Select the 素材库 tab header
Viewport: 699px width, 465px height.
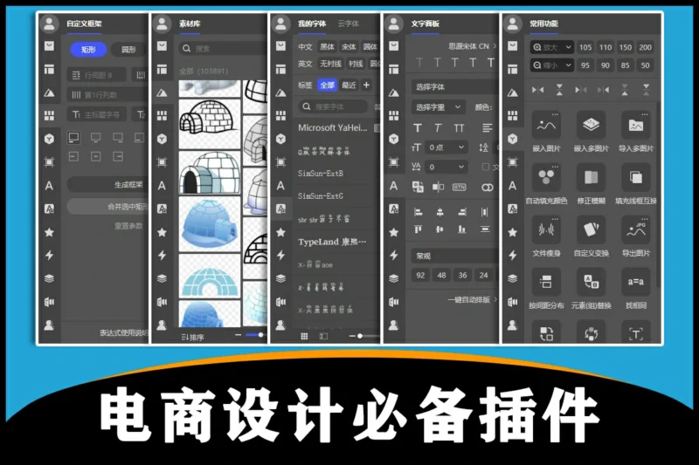click(190, 24)
